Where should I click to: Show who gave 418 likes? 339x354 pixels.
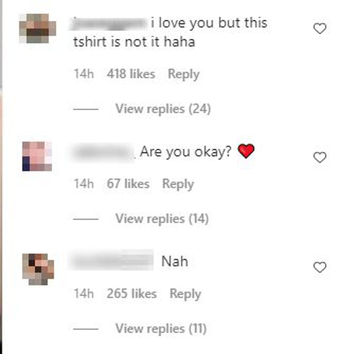(131, 74)
